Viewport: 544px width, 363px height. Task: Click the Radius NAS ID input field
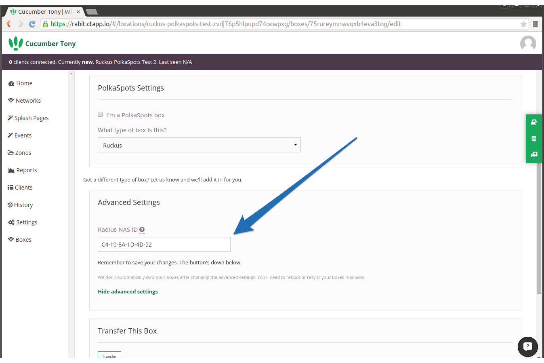[x=164, y=244]
